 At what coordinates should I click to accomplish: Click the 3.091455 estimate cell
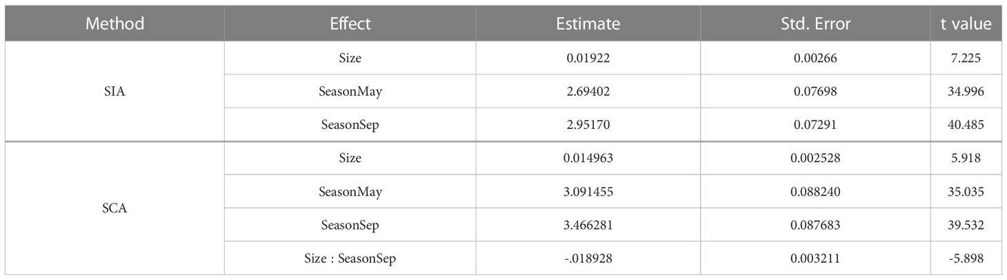(x=588, y=192)
